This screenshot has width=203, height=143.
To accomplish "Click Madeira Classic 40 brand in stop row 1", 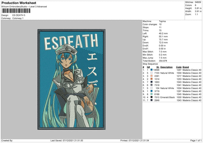I will 192,70.
